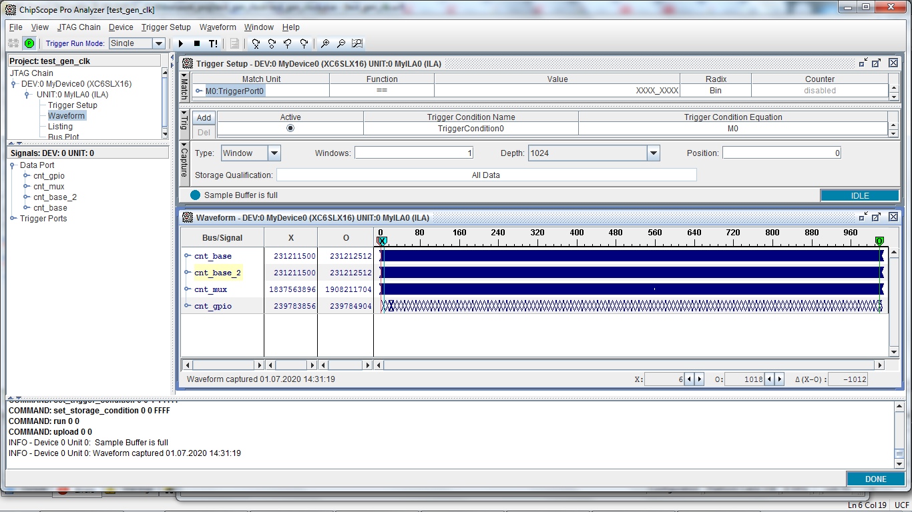Click the fourth marker-placement toolbar icon

[304, 43]
